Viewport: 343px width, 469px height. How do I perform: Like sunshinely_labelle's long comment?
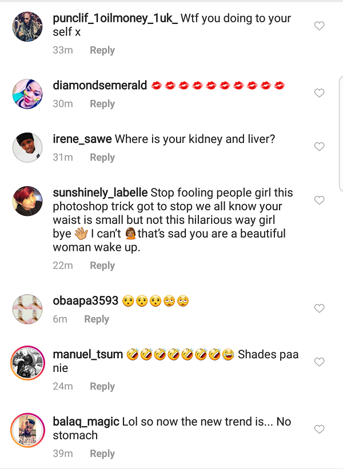319,200
